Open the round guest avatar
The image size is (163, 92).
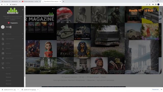point(3,27)
